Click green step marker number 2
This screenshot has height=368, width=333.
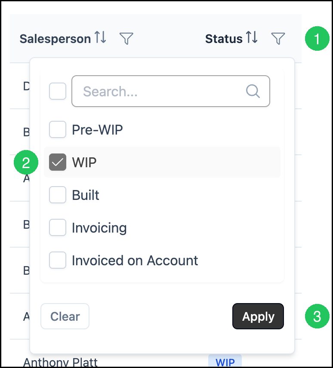[x=26, y=163]
